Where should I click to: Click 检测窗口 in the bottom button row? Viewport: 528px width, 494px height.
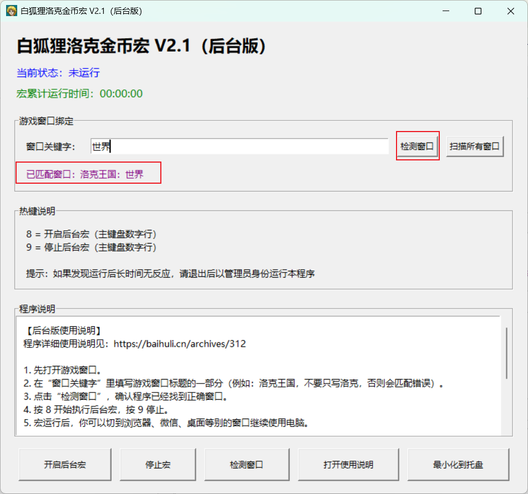click(246, 465)
